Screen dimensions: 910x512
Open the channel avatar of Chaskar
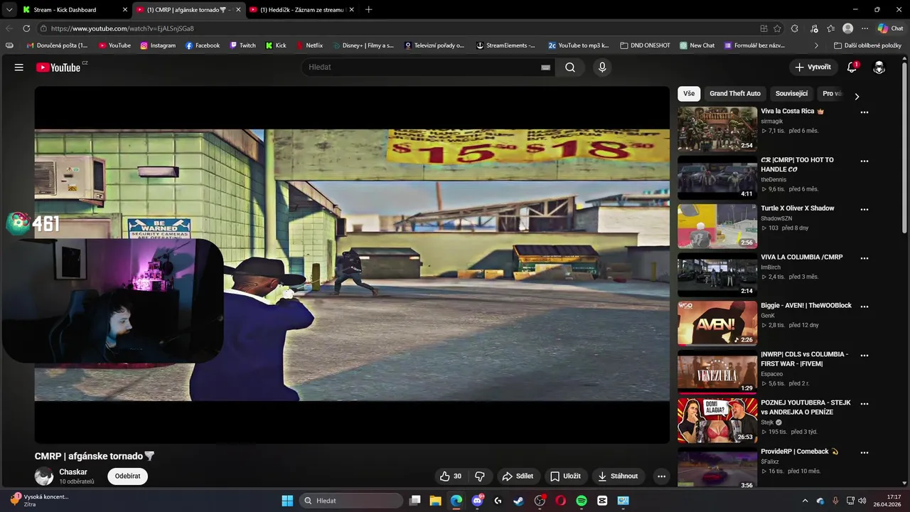coord(44,476)
